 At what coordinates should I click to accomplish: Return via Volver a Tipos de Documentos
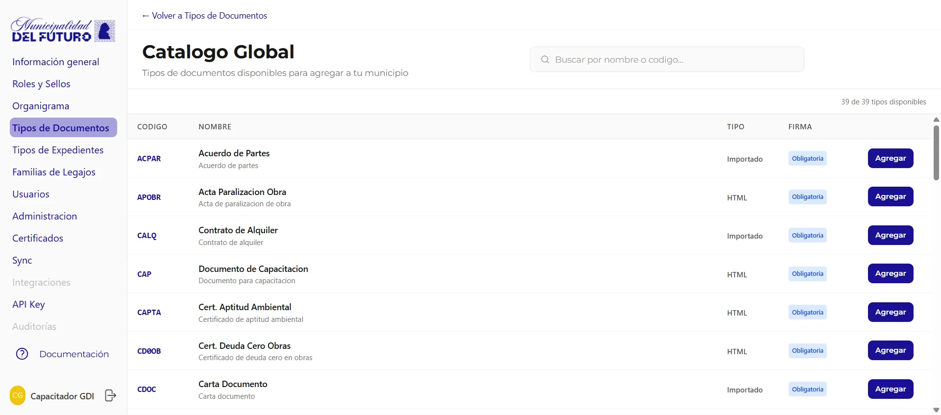[x=204, y=16]
